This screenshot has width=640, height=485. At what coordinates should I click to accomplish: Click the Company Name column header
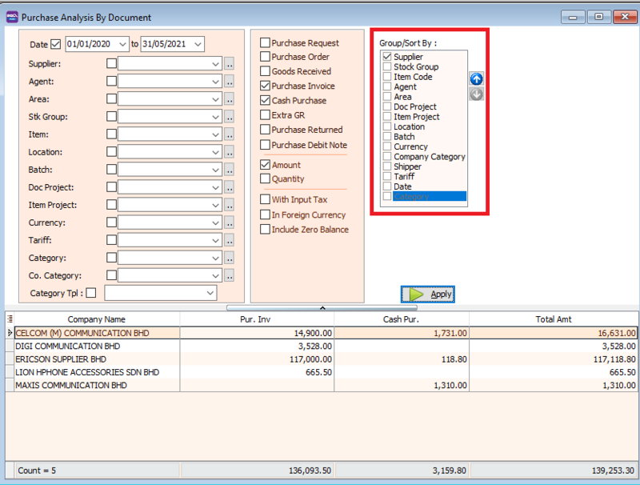click(x=96, y=318)
